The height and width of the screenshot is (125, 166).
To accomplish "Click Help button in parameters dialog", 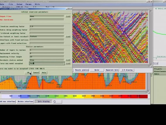I will click(44, 72).
